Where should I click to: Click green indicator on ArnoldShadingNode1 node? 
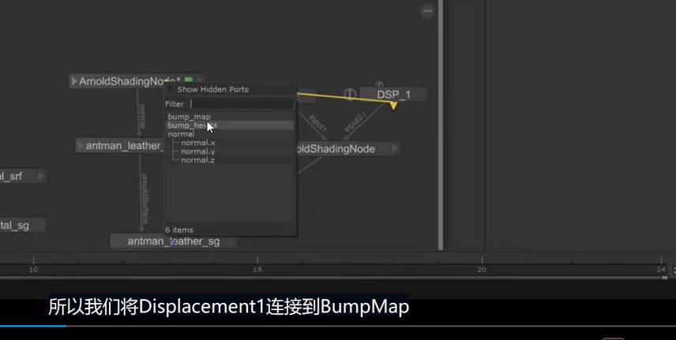pos(189,80)
